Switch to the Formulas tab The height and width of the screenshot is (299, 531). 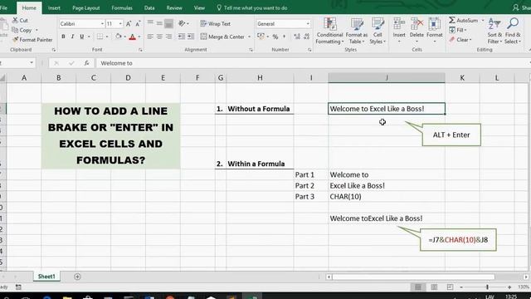[122, 7]
